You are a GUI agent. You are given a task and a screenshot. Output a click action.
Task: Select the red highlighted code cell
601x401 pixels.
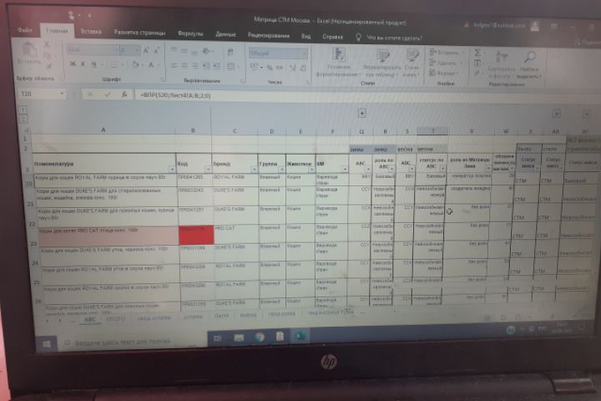coord(196,235)
